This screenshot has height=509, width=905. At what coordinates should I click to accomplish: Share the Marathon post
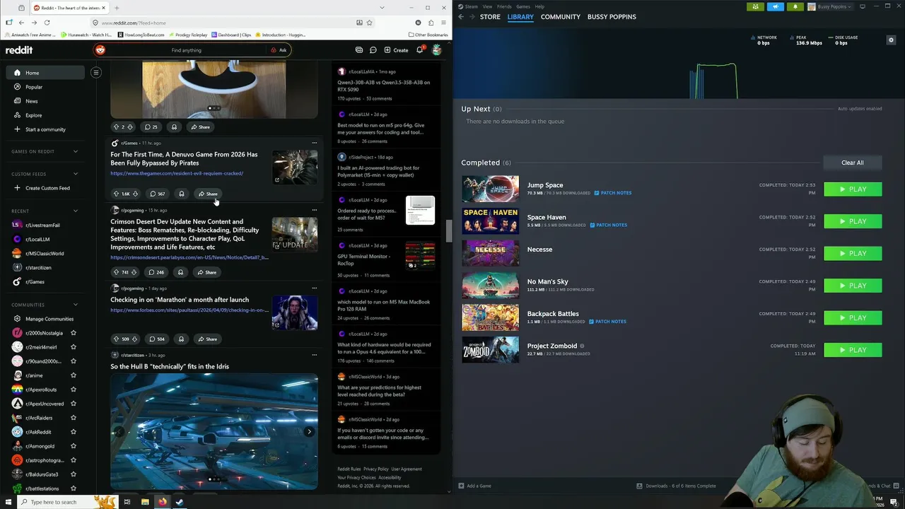[207, 339]
